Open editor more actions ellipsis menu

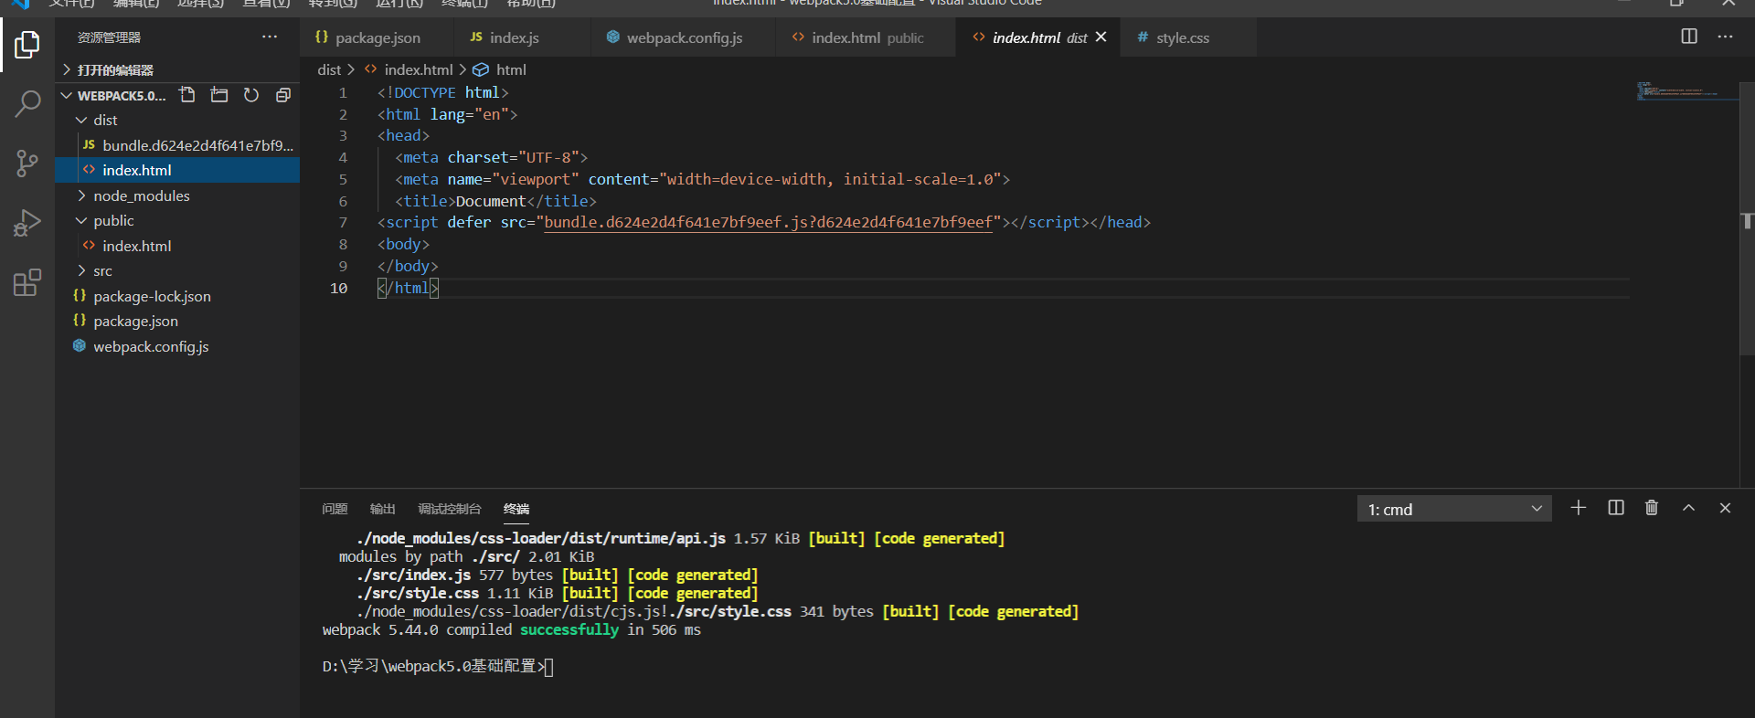1725,37
